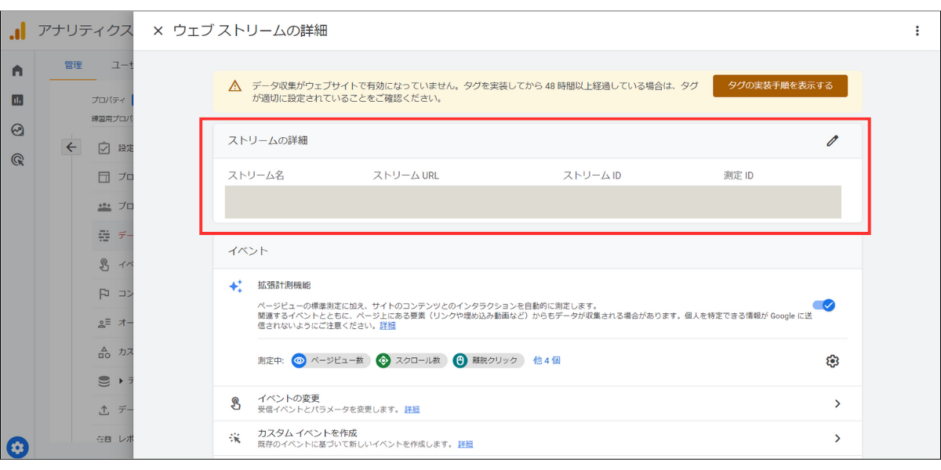Click the ページビュー数 chip
Image resolution: width=941 pixels, height=470 pixels.
(331, 361)
